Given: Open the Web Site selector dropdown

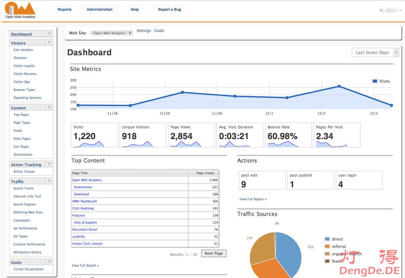Looking at the screenshot, I should coord(112,33).
